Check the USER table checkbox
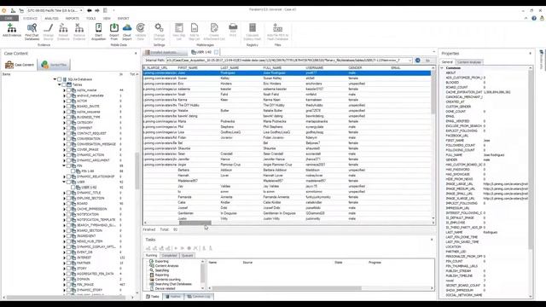546x307 pixels. (68, 182)
